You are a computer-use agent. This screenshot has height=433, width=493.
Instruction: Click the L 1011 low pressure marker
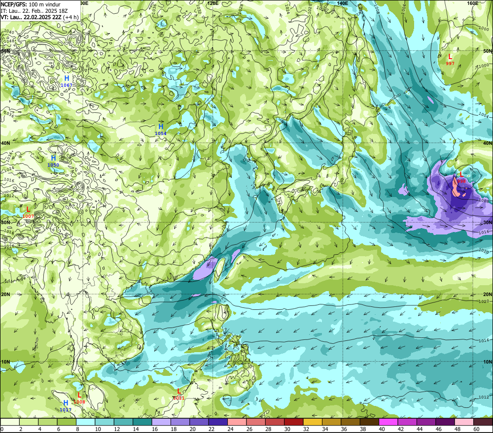click(x=179, y=394)
